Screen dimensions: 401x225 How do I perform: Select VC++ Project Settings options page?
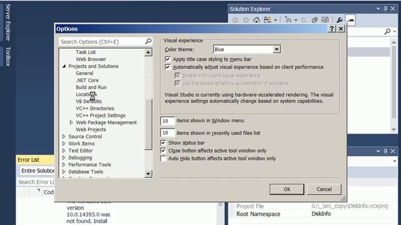coord(100,115)
